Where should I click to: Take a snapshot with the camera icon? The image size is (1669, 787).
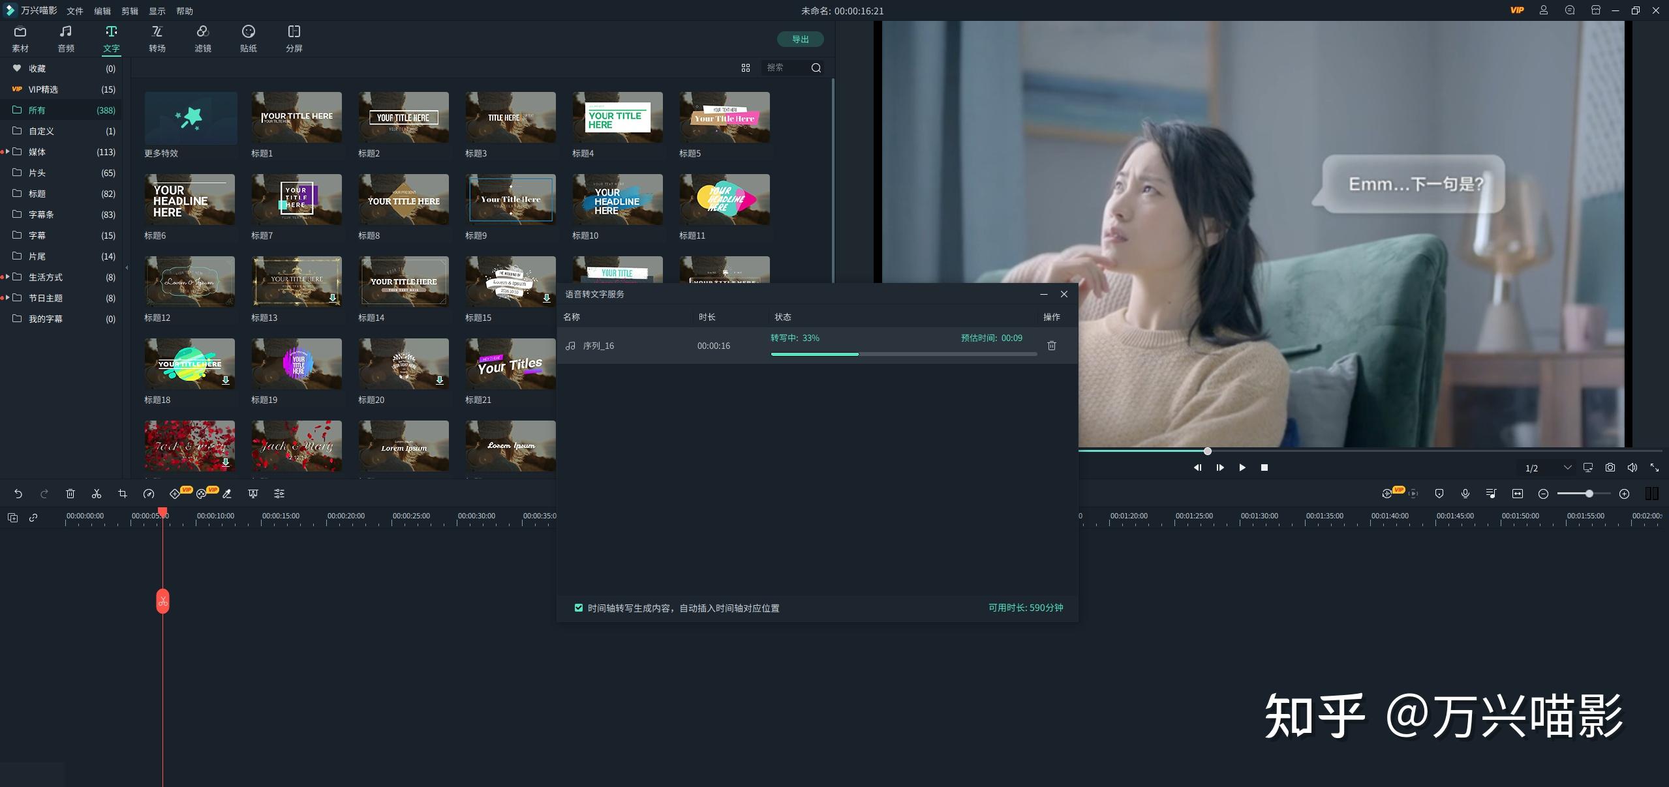click(1610, 468)
